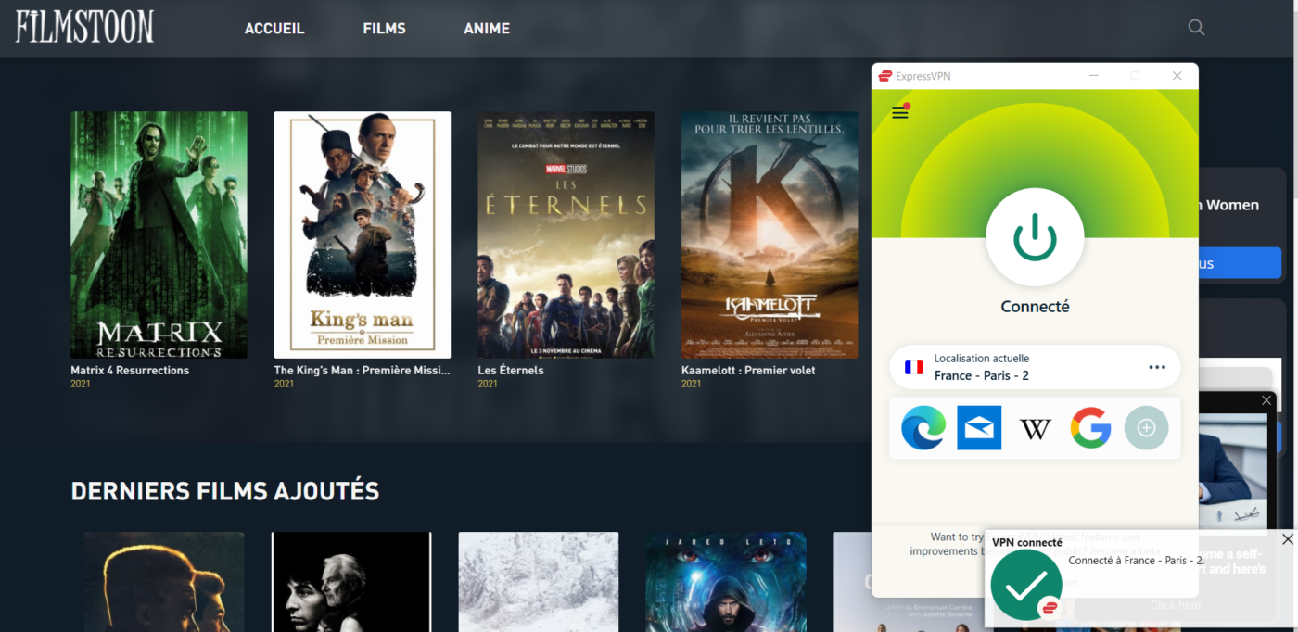Add a new shortcut with plus icon

pyautogui.click(x=1147, y=428)
